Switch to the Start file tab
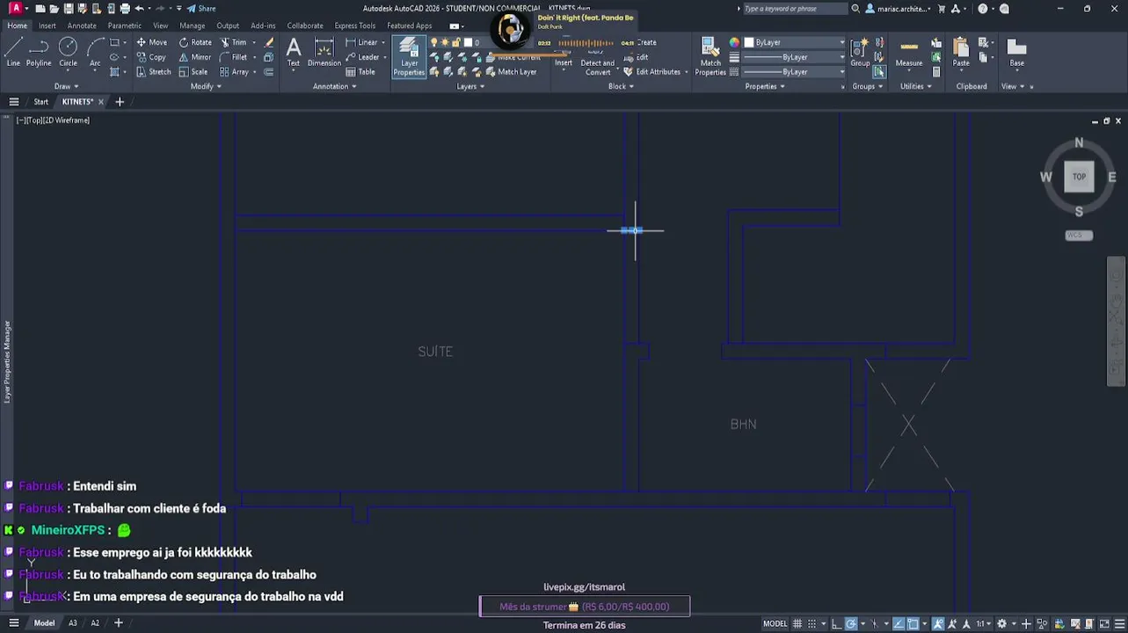This screenshot has width=1128, height=633. pos(41,102)
